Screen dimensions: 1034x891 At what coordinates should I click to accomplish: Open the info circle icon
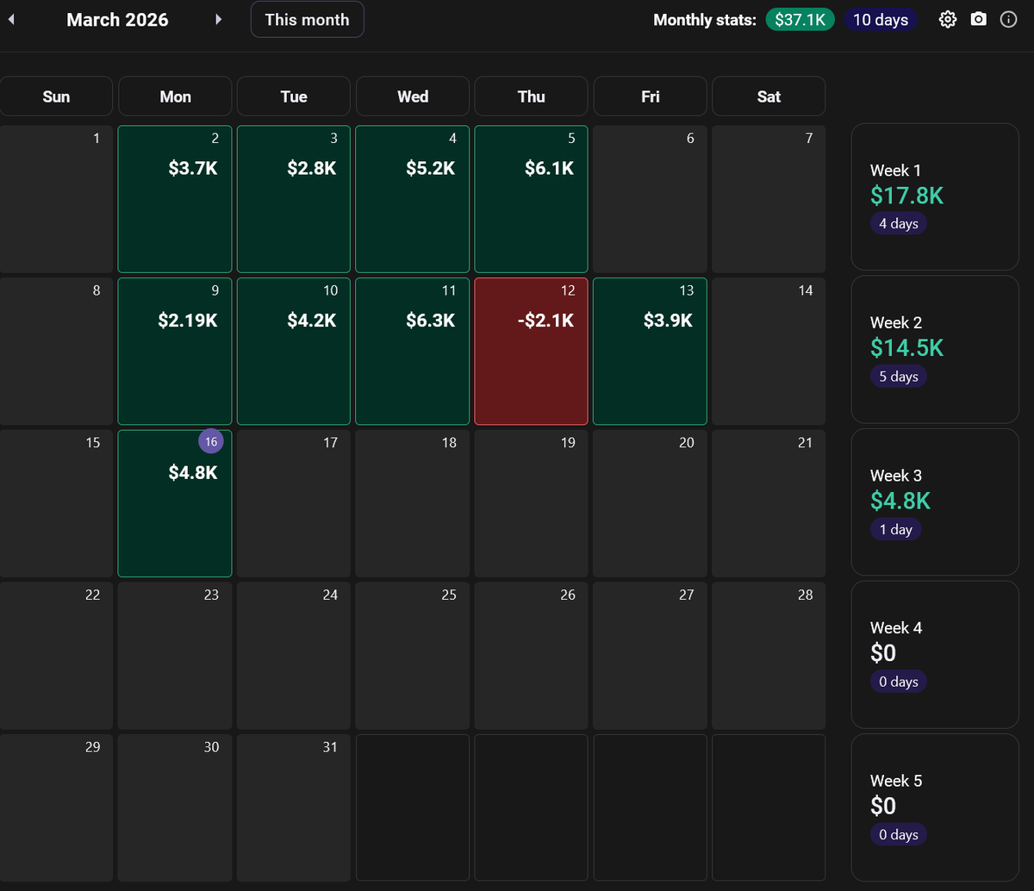pos(1009,19)
